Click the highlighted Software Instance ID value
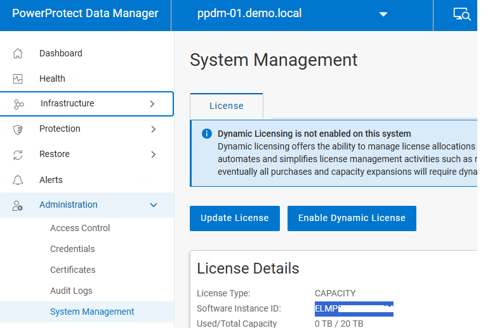 tap(354, 309)
